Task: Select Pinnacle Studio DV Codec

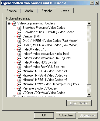Action: [x=40, y=88]
